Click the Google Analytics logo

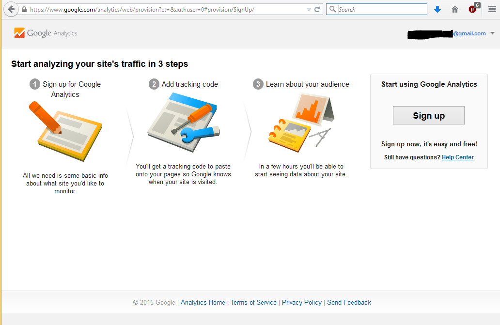(46, 33)
